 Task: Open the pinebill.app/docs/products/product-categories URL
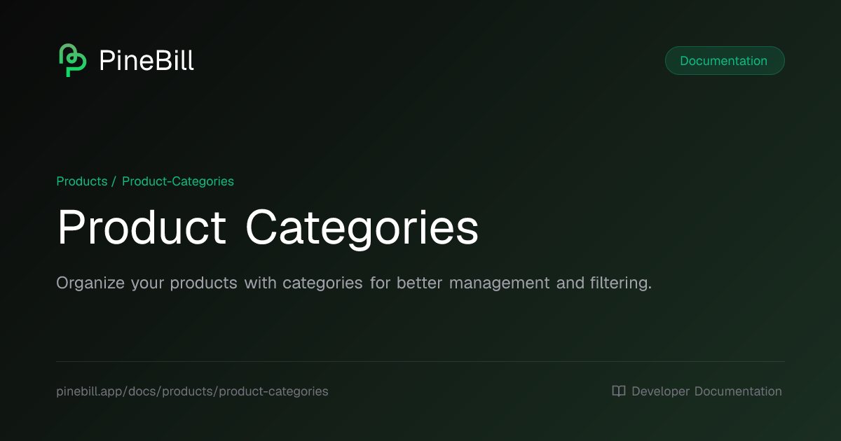point(192,391)
